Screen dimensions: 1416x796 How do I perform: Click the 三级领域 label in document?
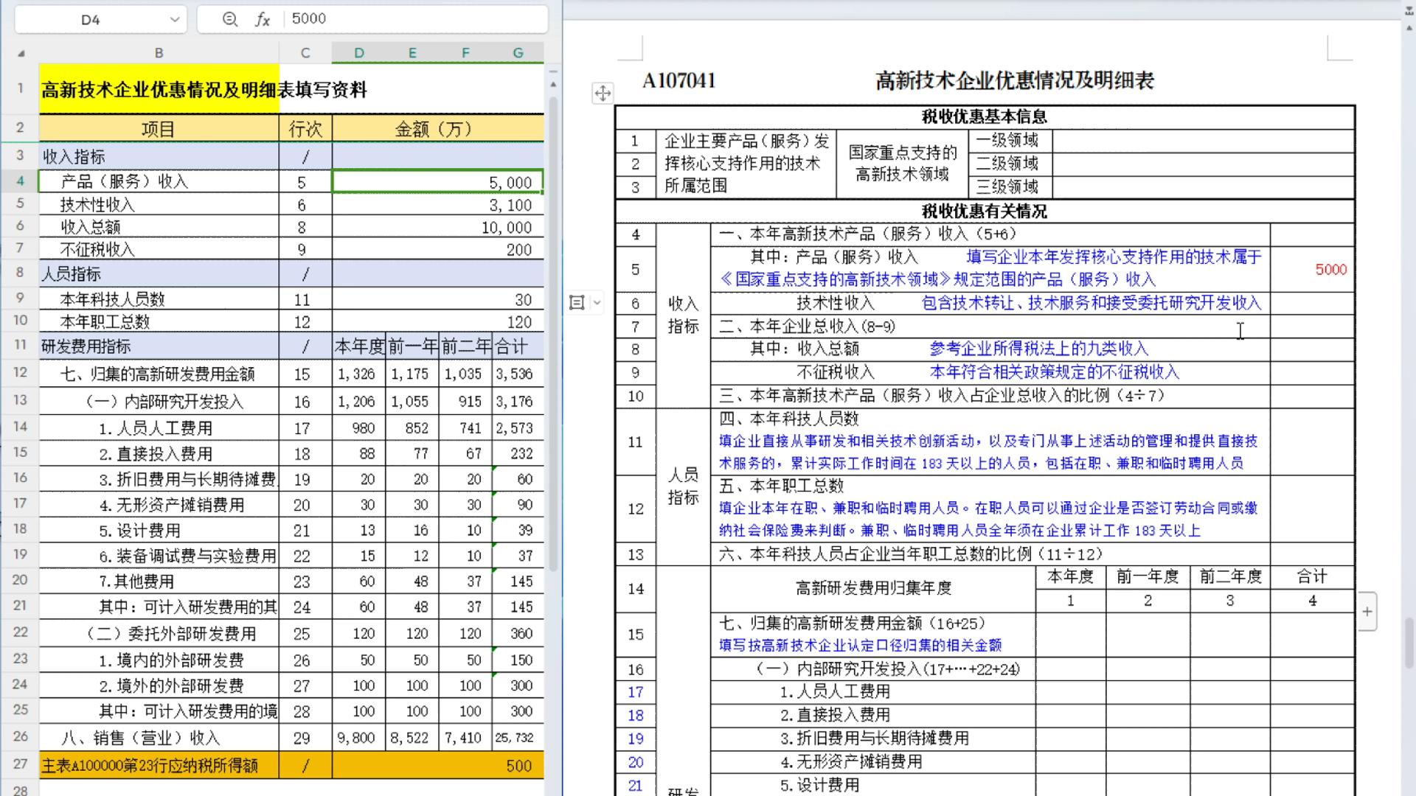[x=1007, y=186]
